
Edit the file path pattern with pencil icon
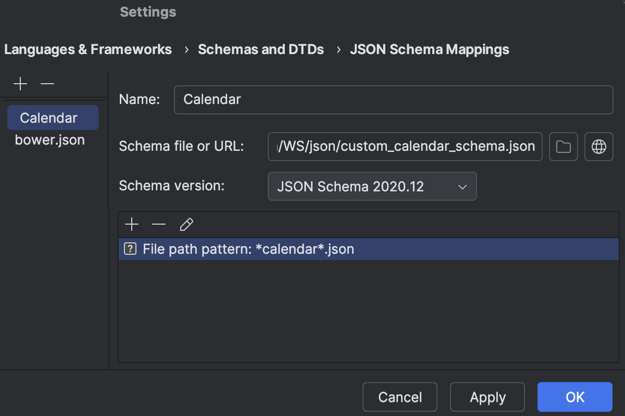pyautogui.click(x=186, y=224)
